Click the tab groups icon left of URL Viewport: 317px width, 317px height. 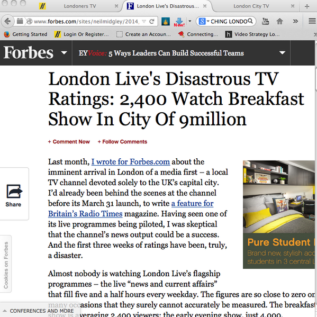(20, 21)
